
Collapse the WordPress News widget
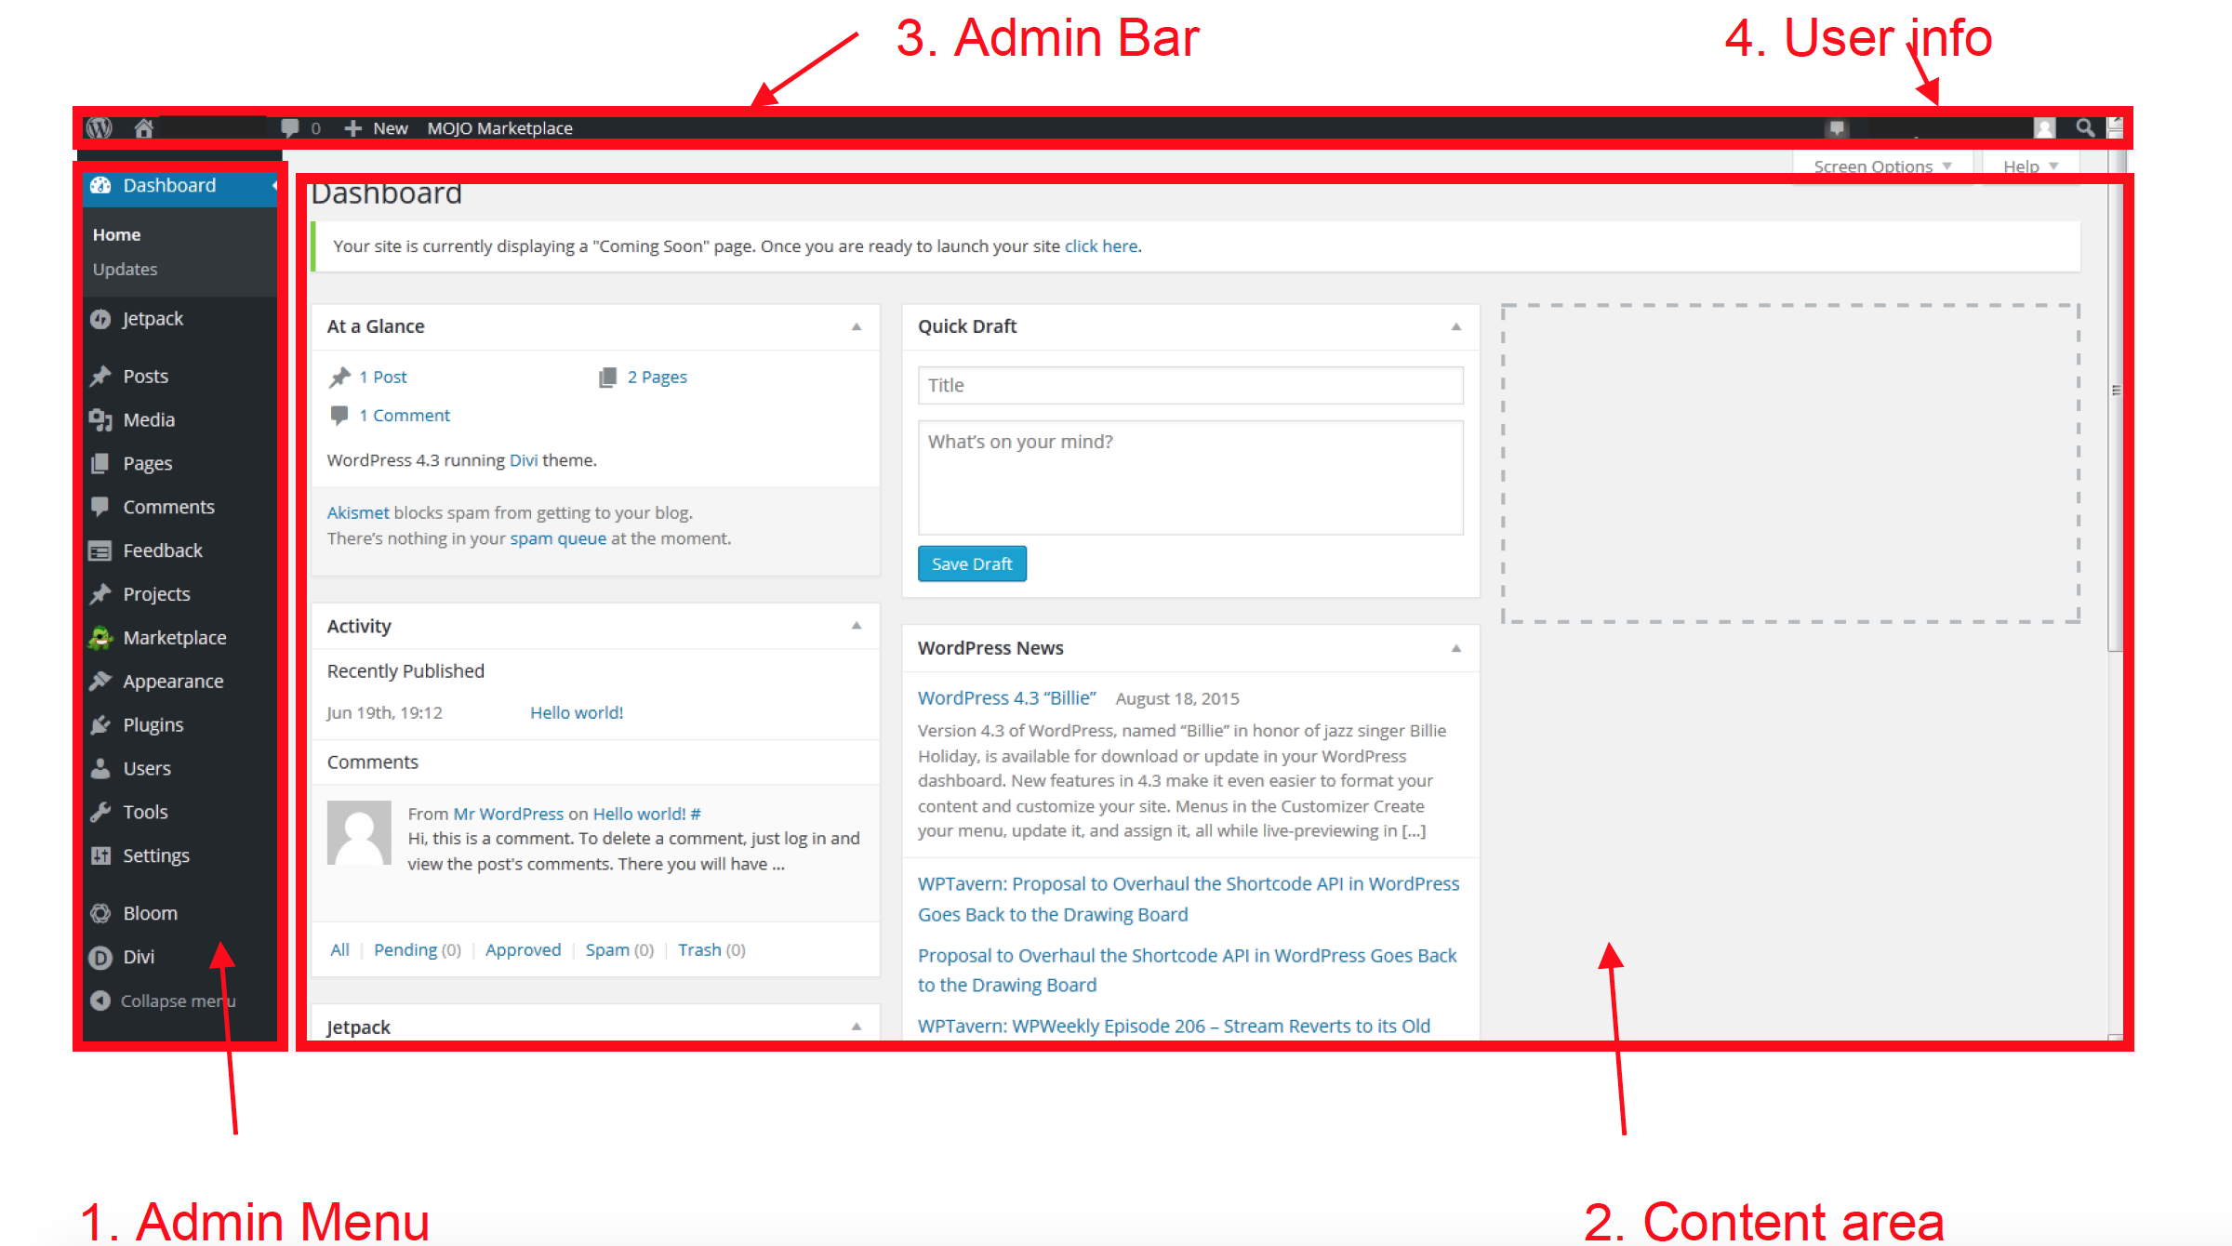coord(1456,648)
